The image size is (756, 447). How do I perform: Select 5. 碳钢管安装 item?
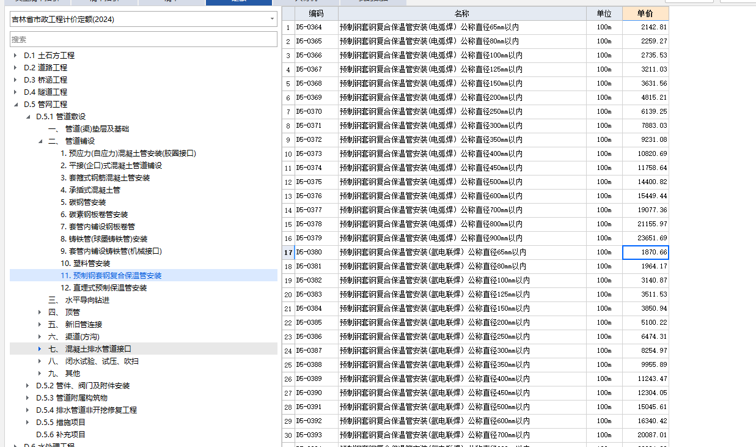tap(83, 202)
